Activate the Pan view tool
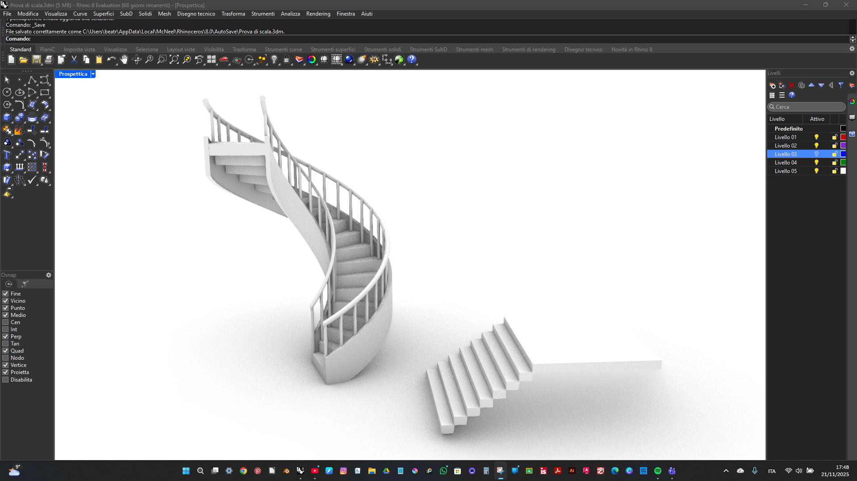The height and width of the screenshot is (481, 857). tap(124, 59)
